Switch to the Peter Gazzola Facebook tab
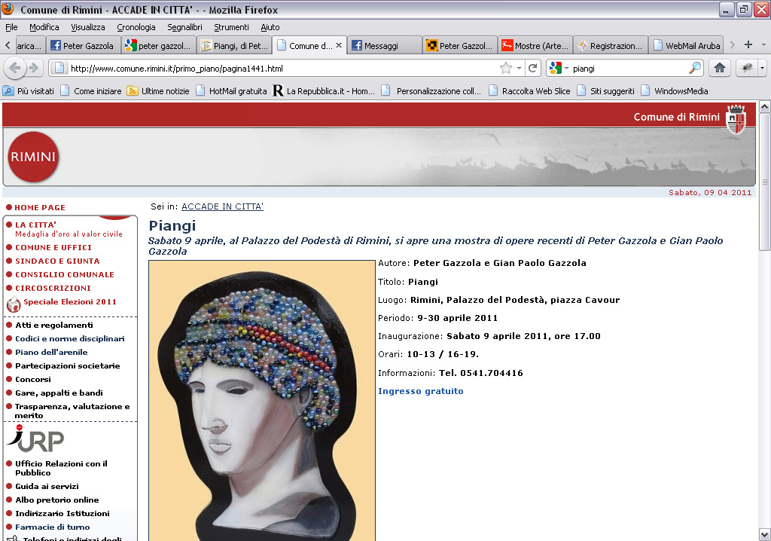Viewport: 771px width, 541px height. click(x=84, y=45)
